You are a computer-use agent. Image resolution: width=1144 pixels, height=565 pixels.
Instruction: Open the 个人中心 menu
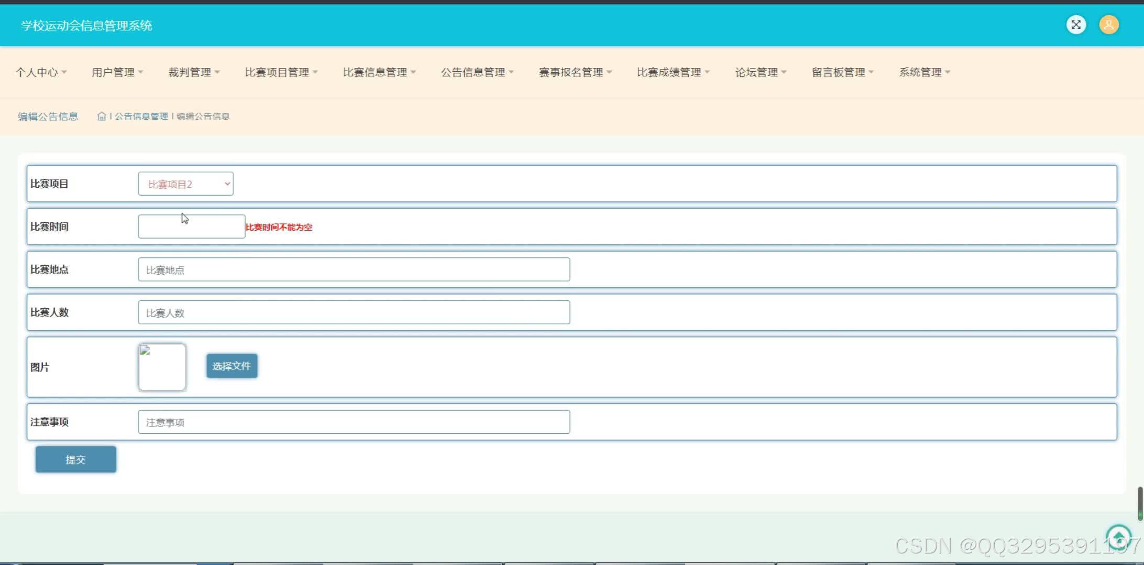41,72
